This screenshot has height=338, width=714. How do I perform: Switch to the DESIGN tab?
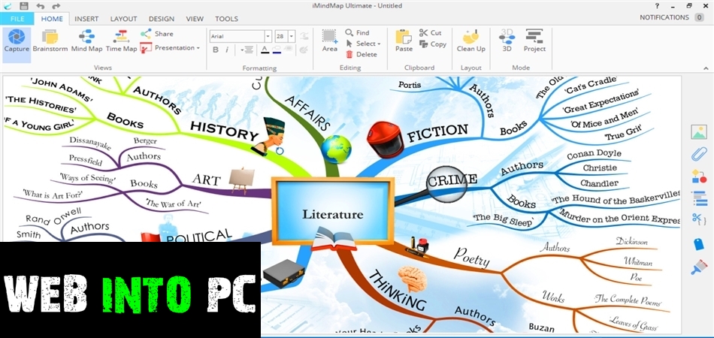161,19
